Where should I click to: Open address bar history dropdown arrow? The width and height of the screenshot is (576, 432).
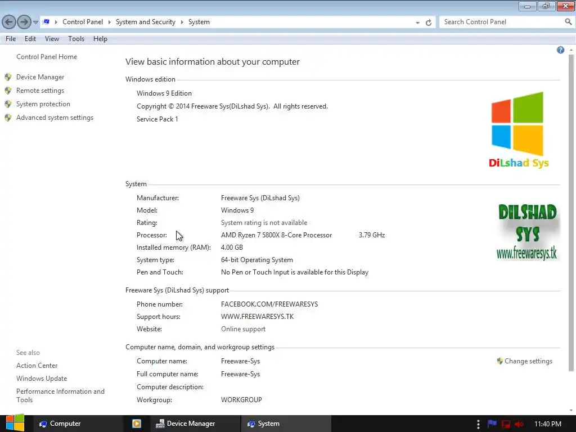point(418,22)
